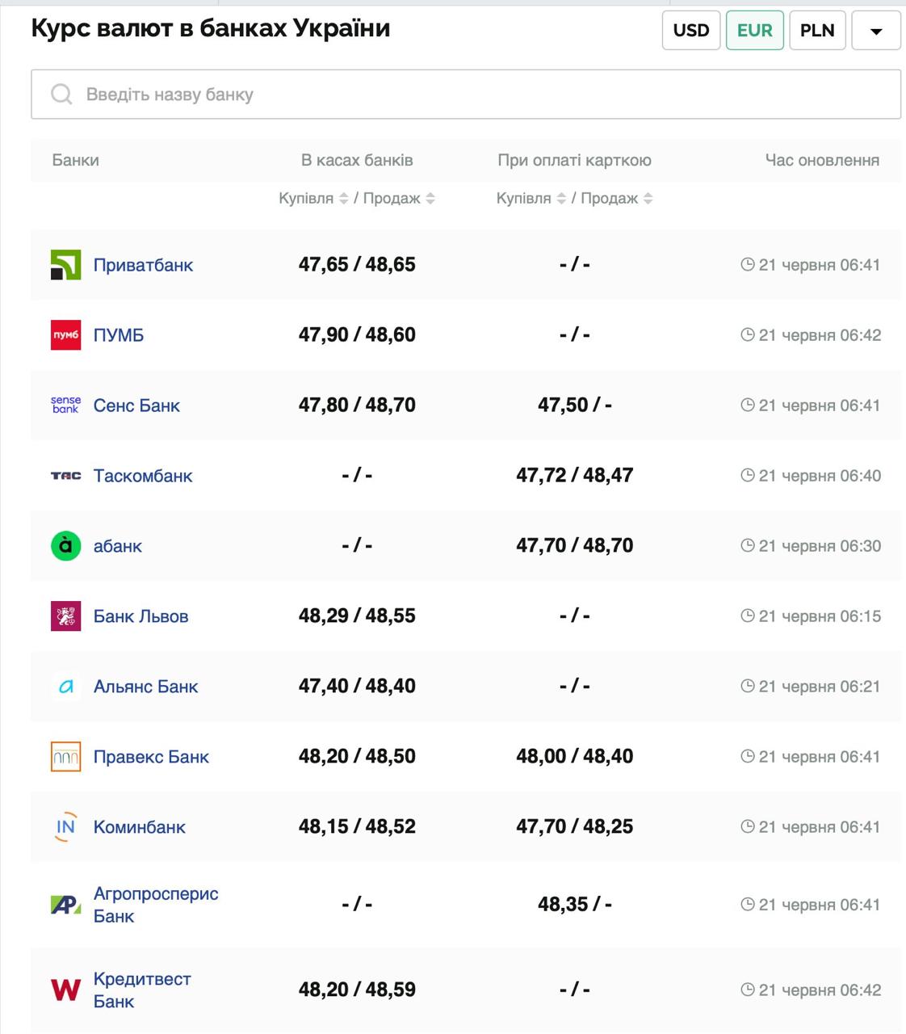
Task: Click the Правекс Банк orange logo
Action: pyautogui.click(x=65, y=757)
